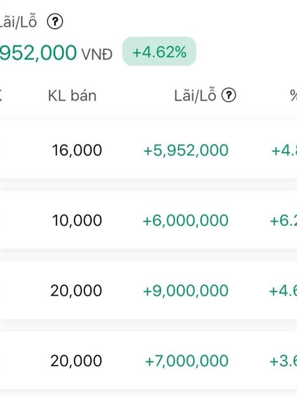Sort by the Lãi/Lỗ column header text

pyautogui.click(x=195, y=95)
